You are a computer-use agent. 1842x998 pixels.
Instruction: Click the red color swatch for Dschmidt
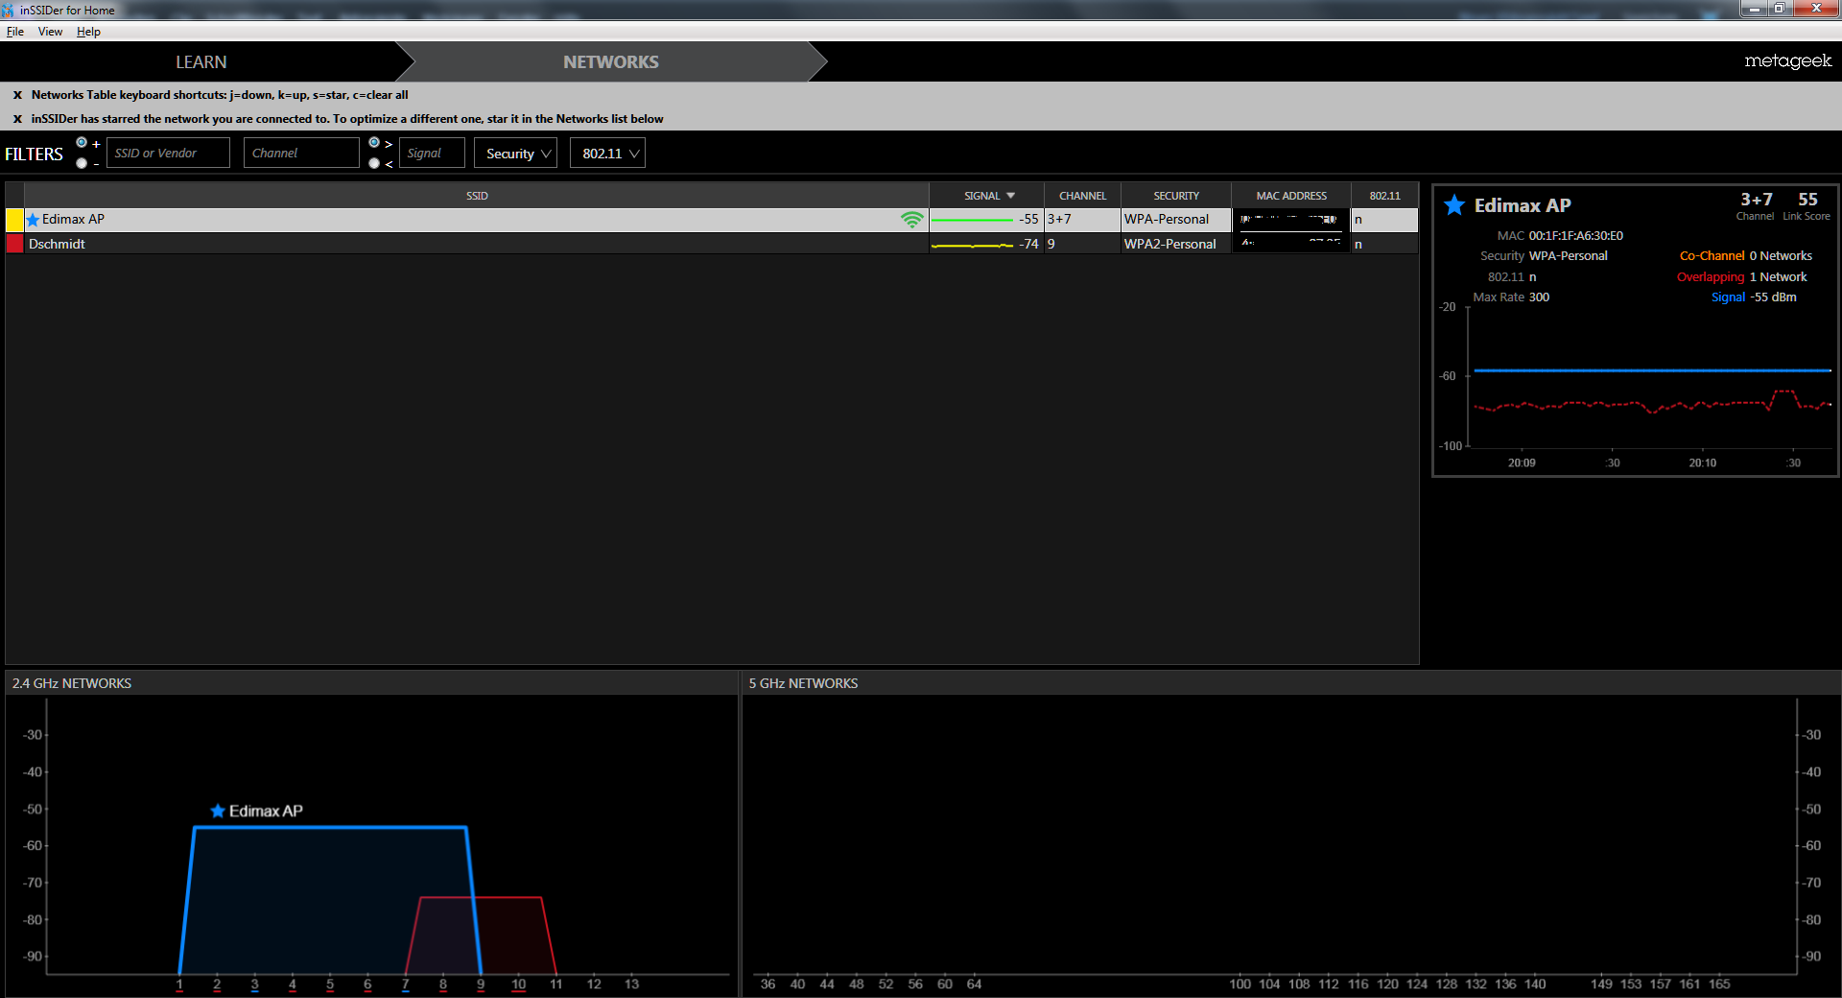14,244
